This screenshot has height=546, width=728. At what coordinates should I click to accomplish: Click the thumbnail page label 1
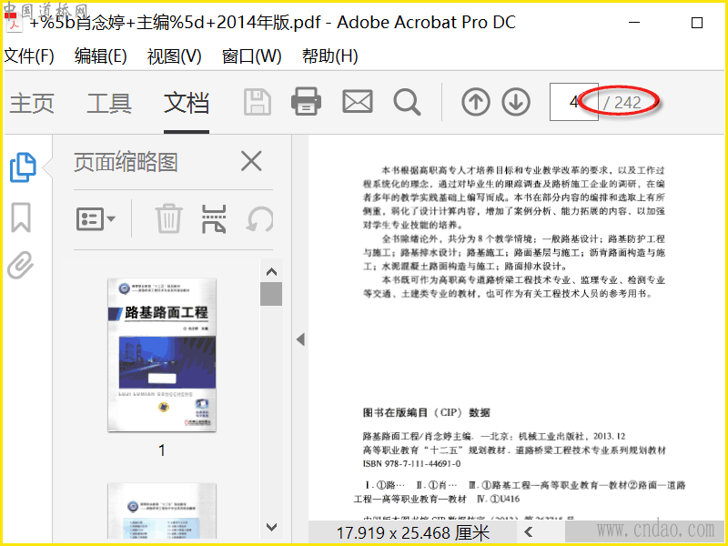tap(162, 450)
